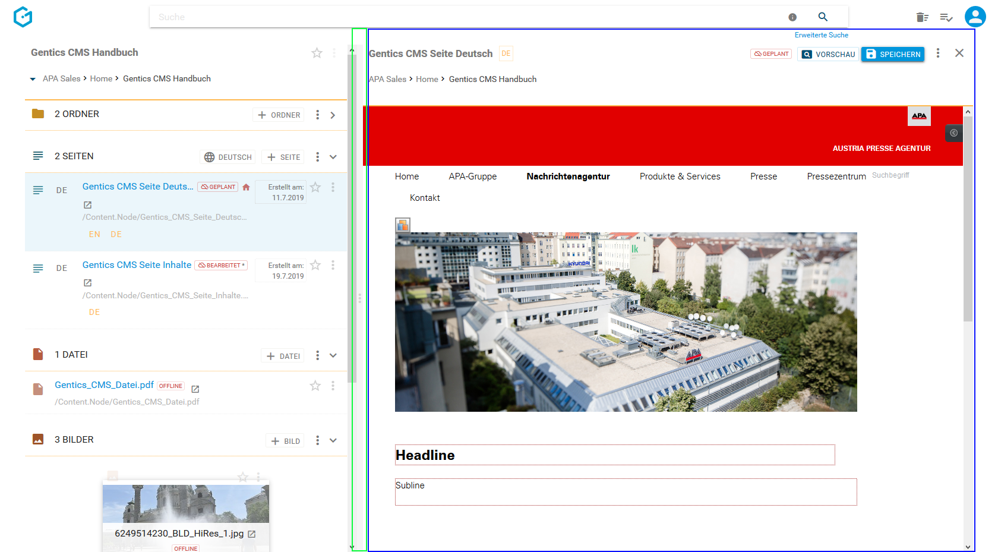Click the GEPLANT status badge in editor header
This screenshot has height=552, width=998.
pos(771,53)
